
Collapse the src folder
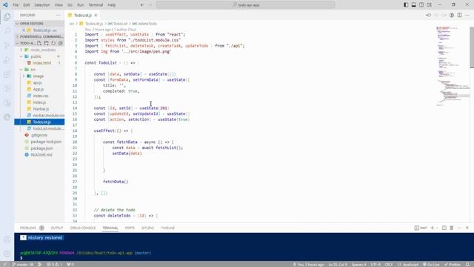pos(39,70)
